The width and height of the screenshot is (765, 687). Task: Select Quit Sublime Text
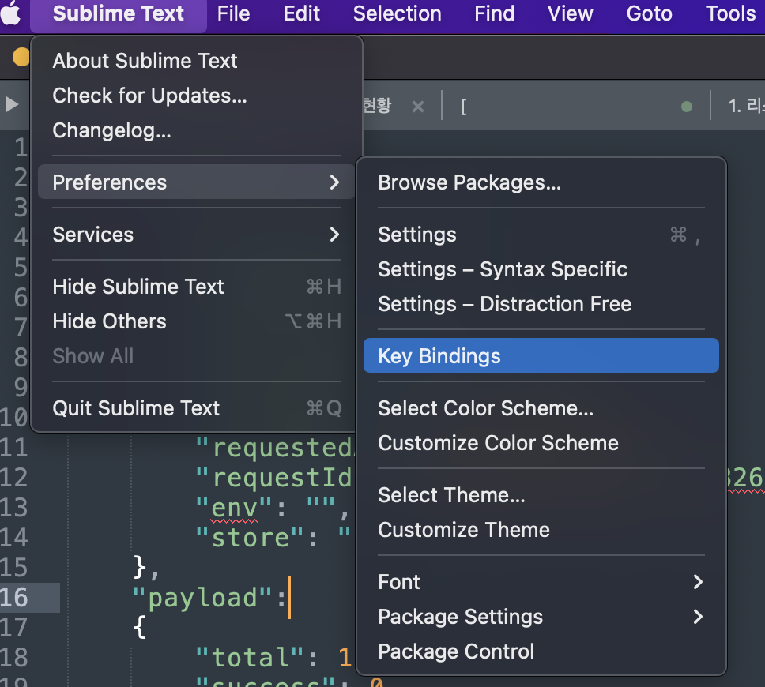coord(196,408)
